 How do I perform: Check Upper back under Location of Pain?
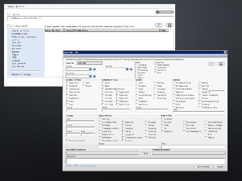point(67,83)
